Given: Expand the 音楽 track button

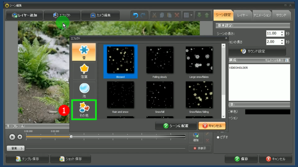Looking at the screenshot, I should pos(15,148).
